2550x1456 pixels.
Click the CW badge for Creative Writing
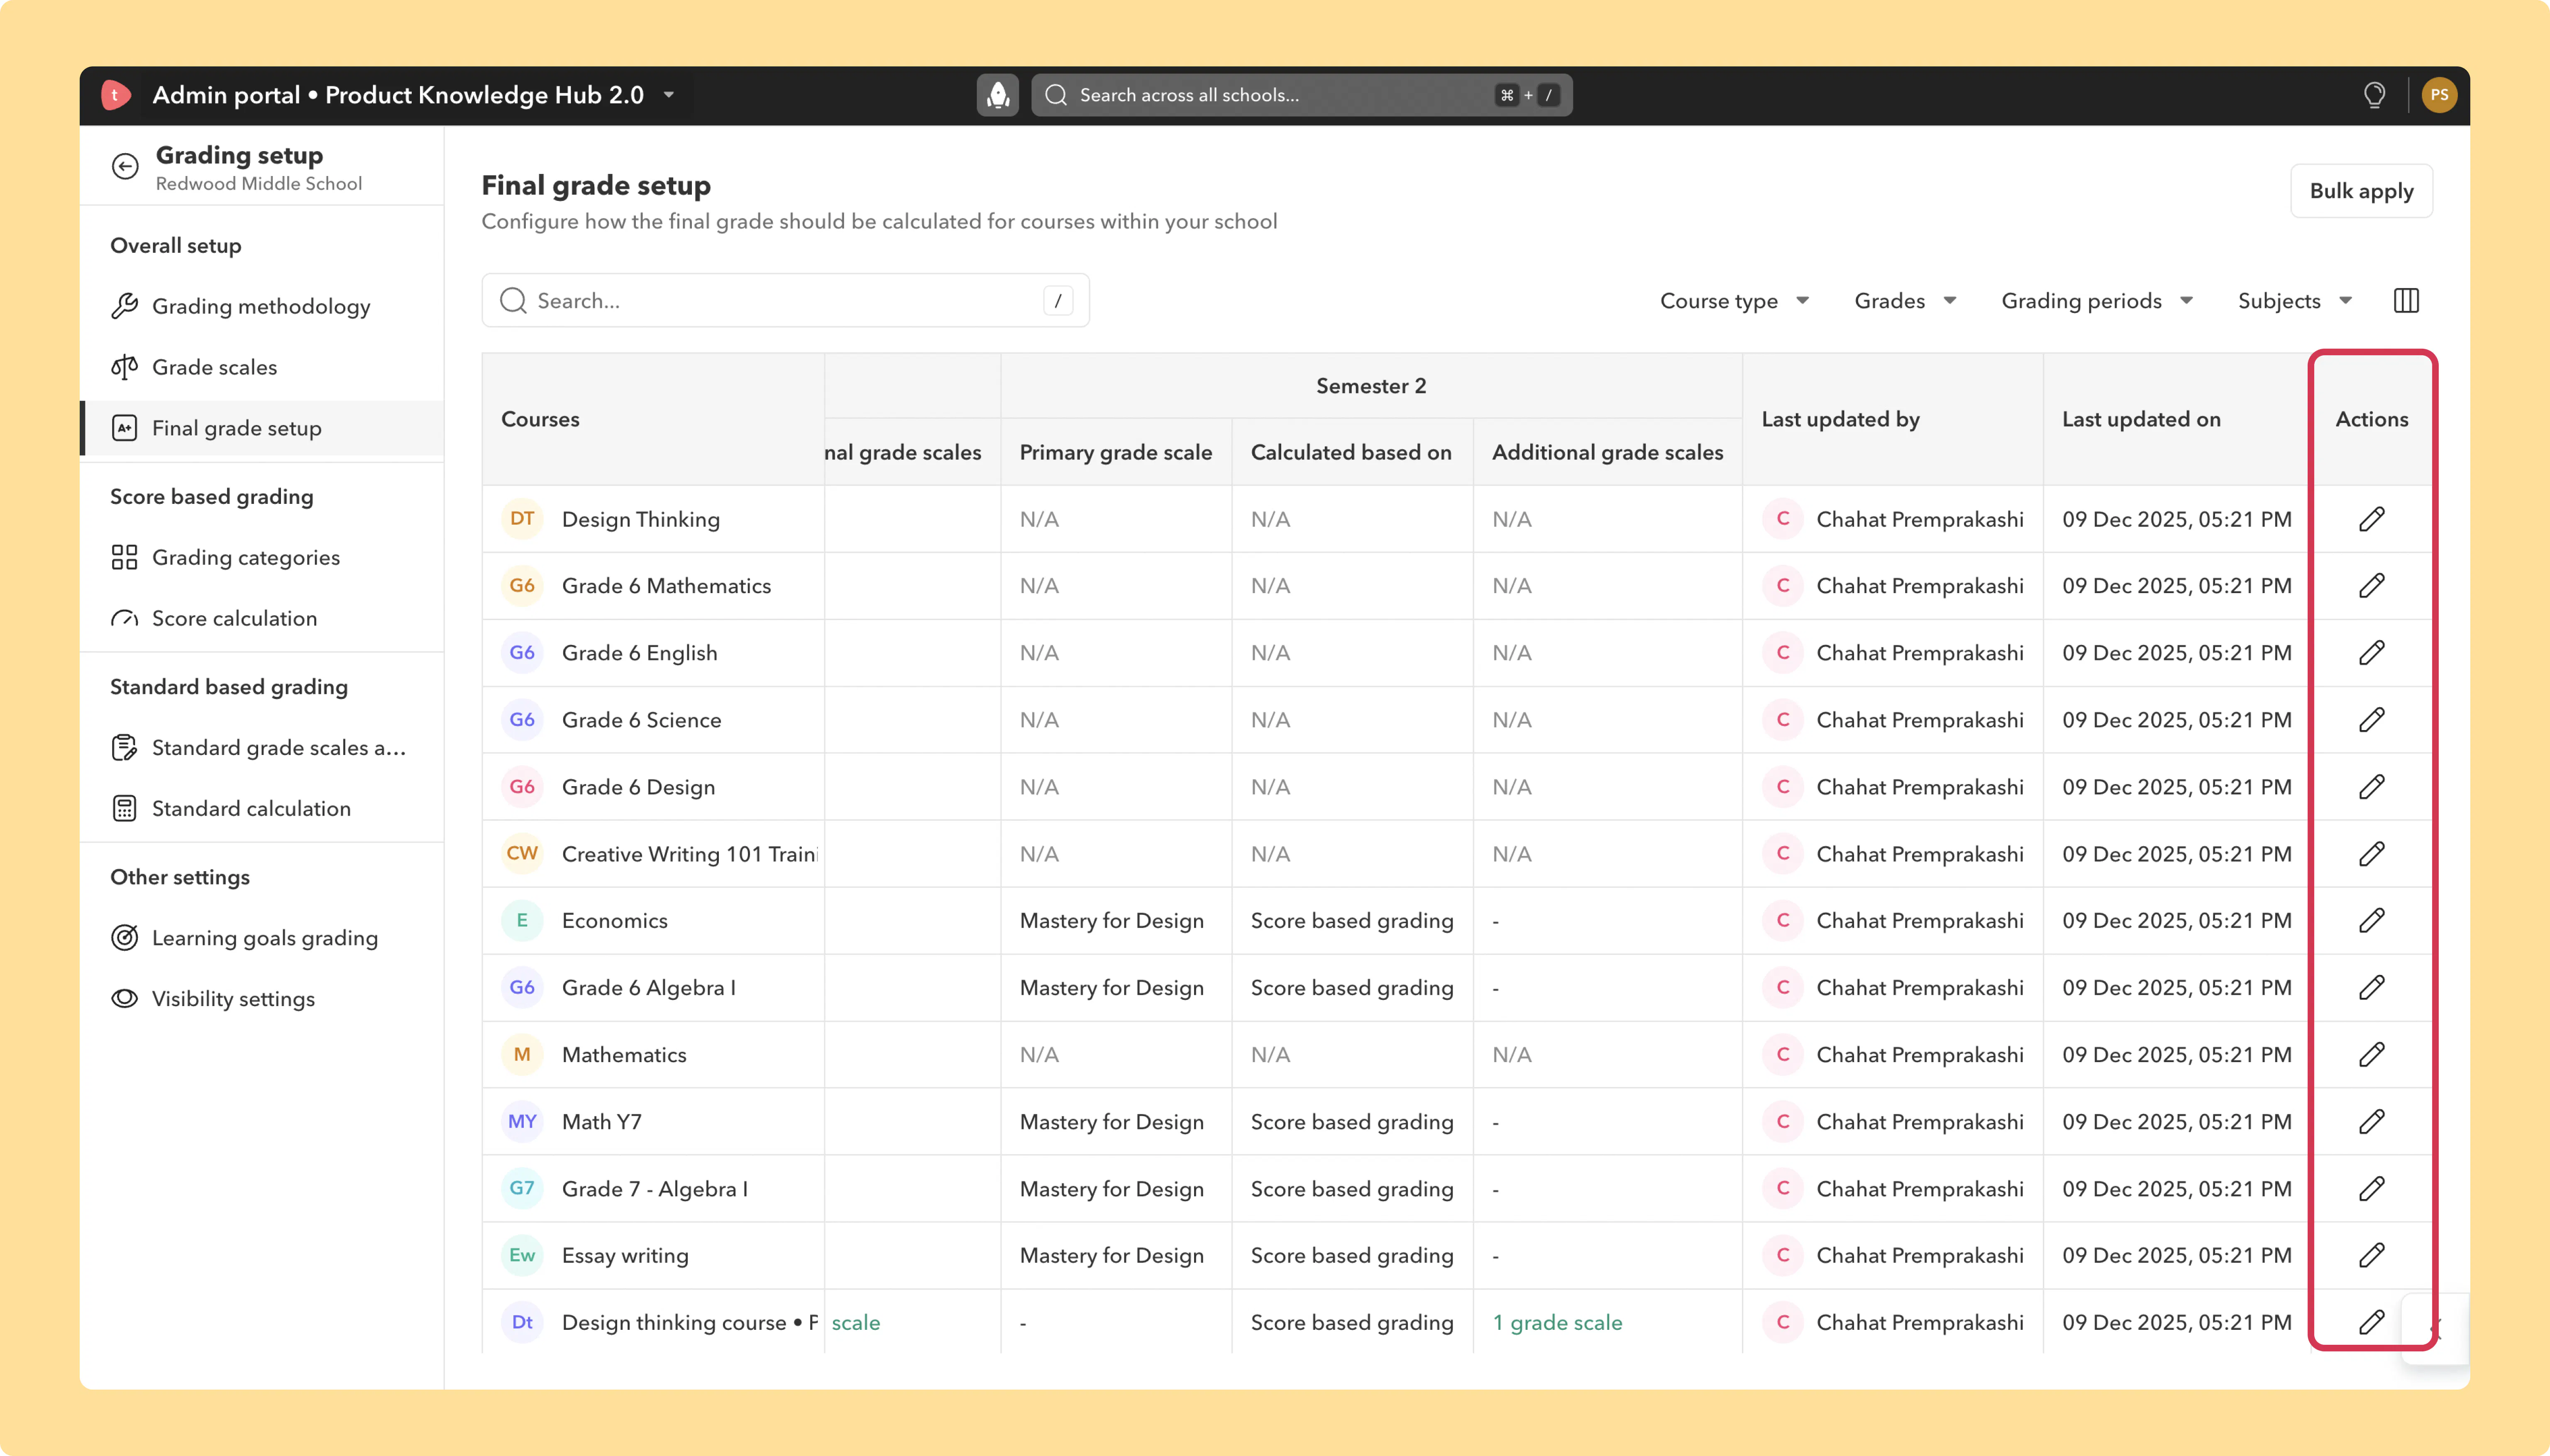point(522,854)
